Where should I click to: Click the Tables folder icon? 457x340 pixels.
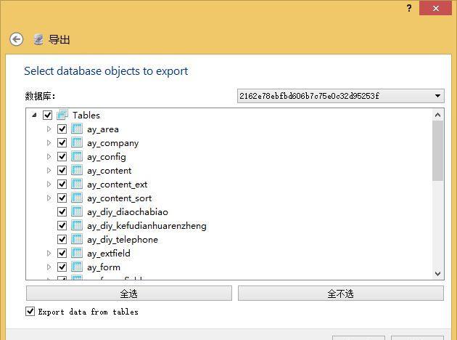[x=62, y=115]
